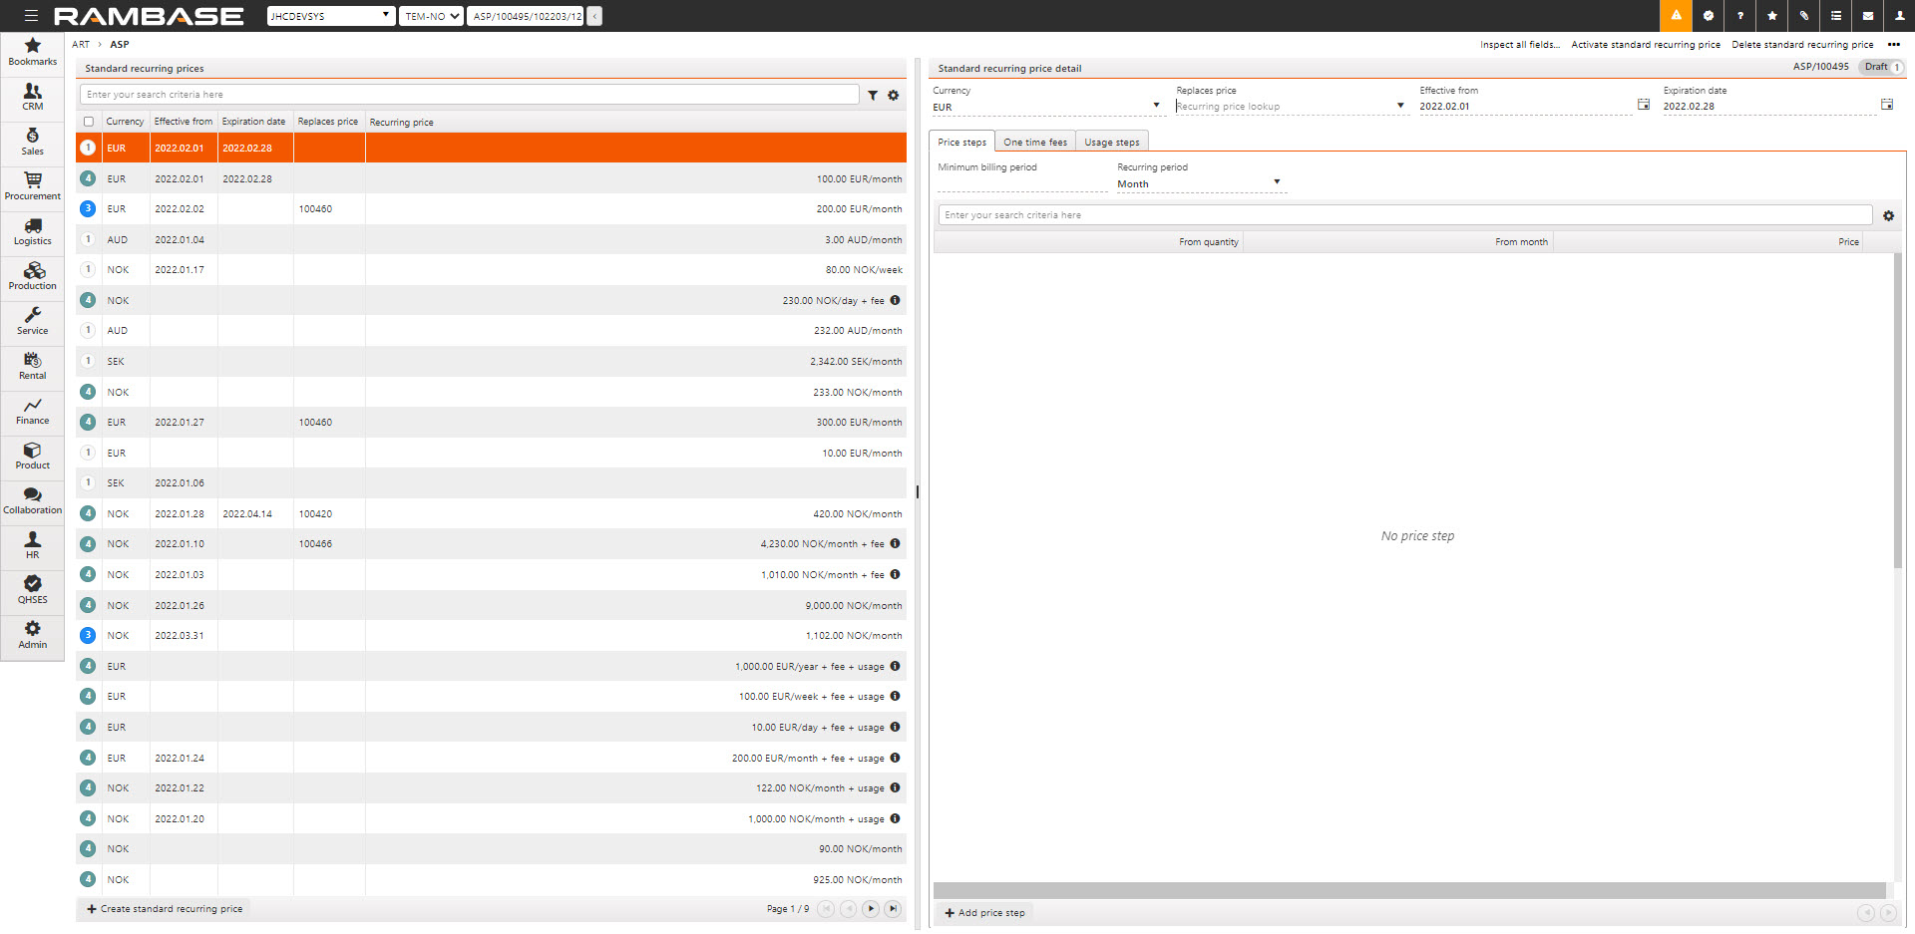This screenshot has width=1915, height=934.
Task: Expand the Currency dropdown
Action: tap(1156, 106)
